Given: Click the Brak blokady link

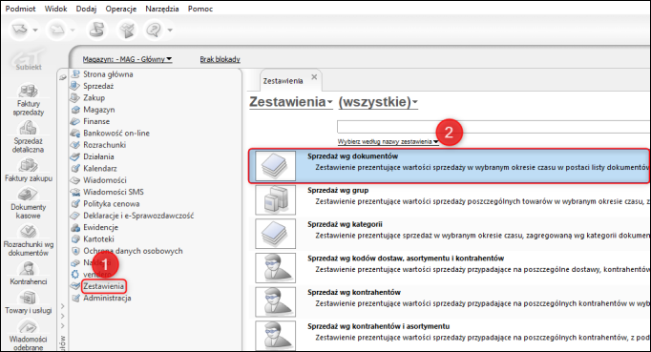Looking at the screenshot, I should 220,59.
